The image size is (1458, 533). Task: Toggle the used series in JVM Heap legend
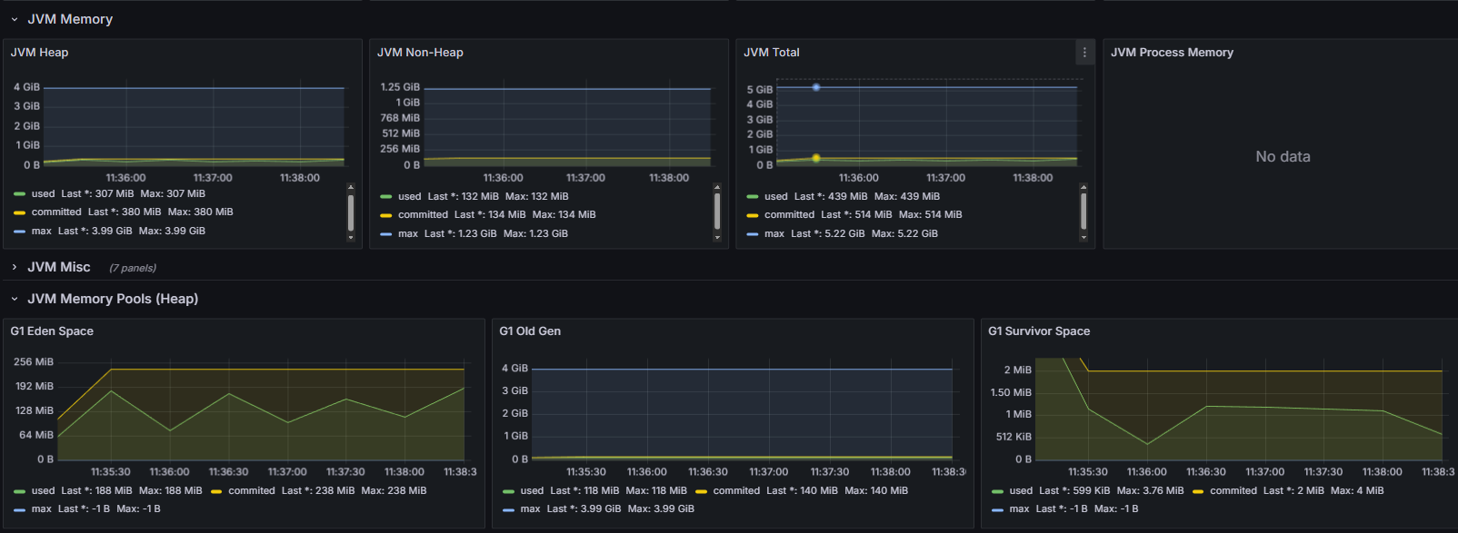(x=43, y=193)
